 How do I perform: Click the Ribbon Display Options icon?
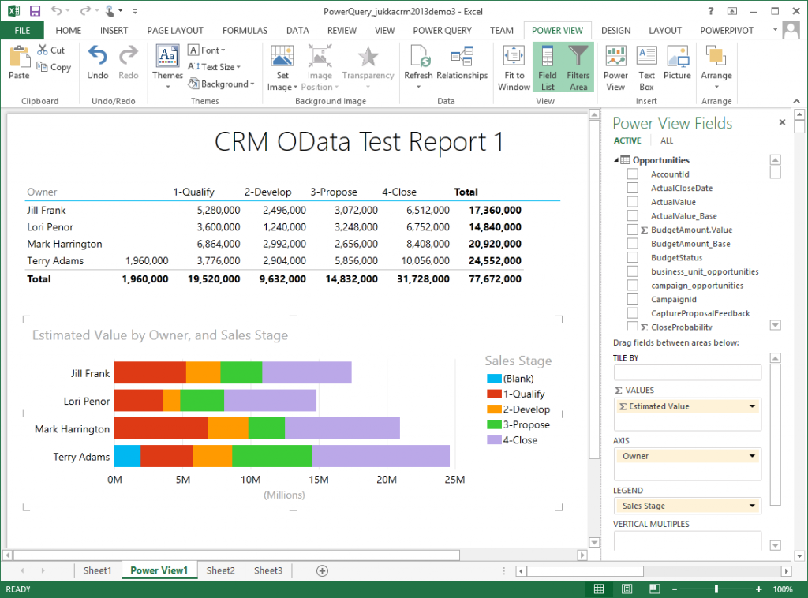click(x=731, y=11)
